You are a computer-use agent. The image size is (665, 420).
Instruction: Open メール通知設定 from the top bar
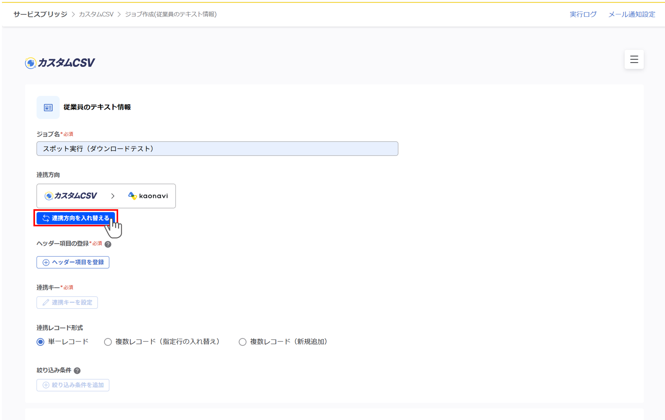pyautogui.click(x=631, y=14)
